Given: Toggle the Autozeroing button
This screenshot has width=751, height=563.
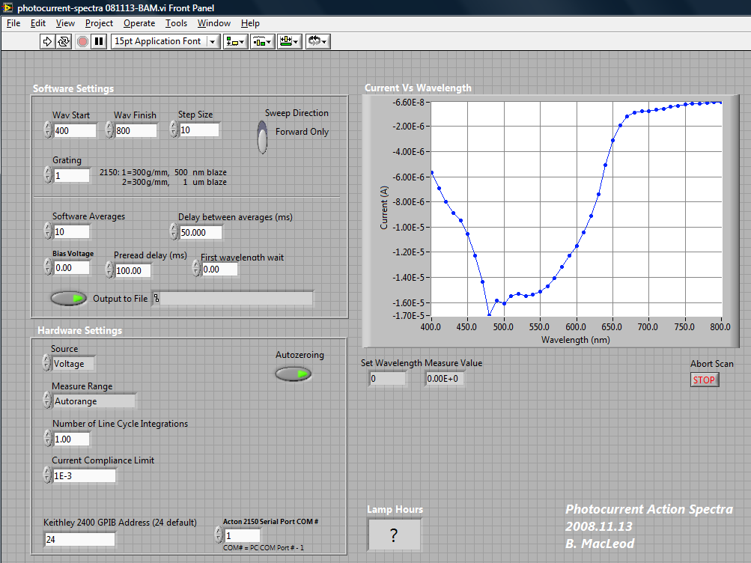Looking at the screenshot, I should 293,374.
